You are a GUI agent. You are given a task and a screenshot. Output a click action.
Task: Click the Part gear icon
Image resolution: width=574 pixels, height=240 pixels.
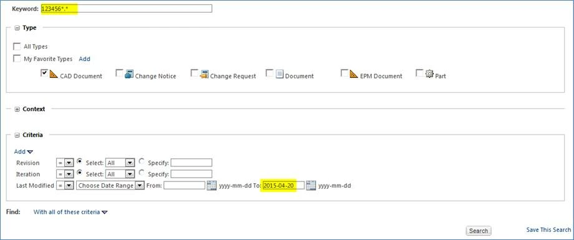click(x=429, y=74)
